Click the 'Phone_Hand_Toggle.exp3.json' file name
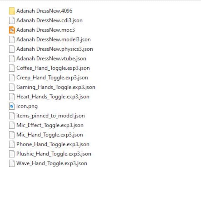This screenshot has width=201, height=201. (x=53, y=145)
